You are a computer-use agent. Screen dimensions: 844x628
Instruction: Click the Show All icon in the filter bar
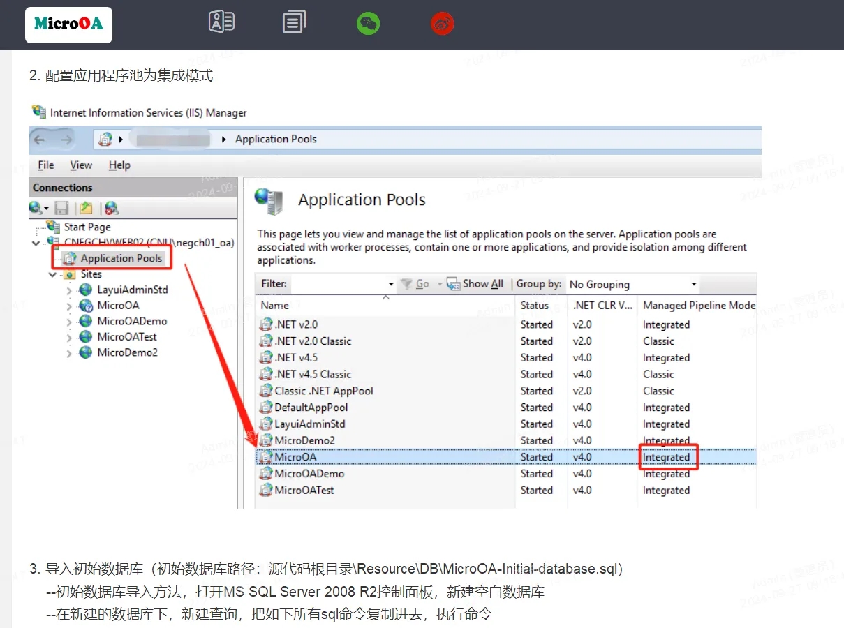click(x=453, y=284)
